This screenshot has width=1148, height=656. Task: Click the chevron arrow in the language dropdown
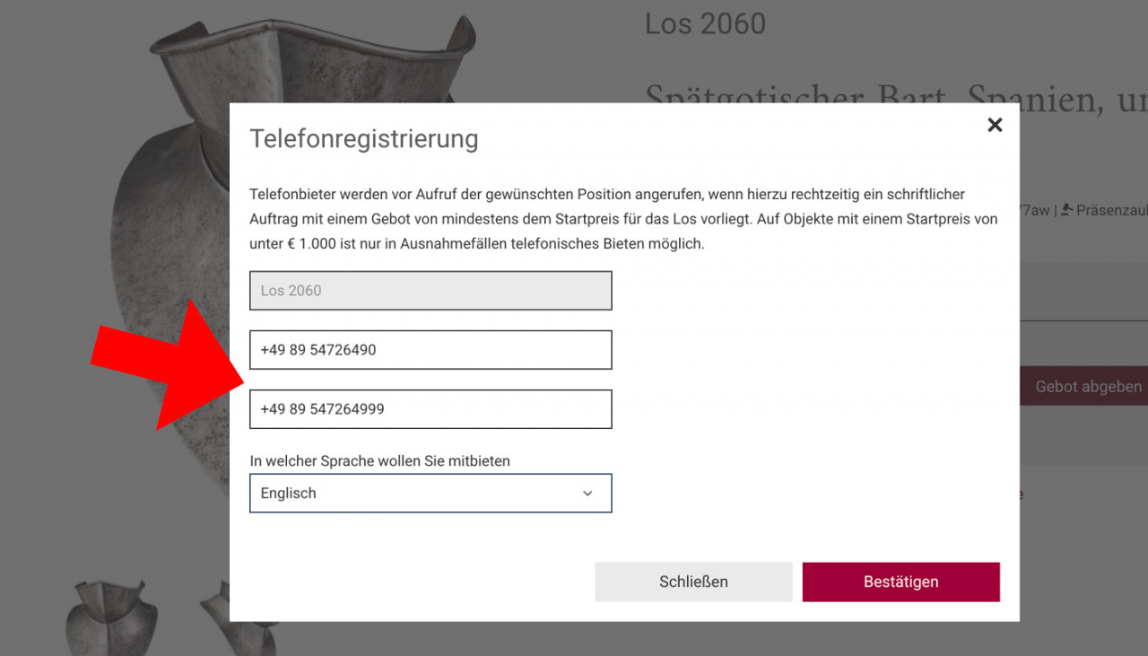tap(587, 494)
